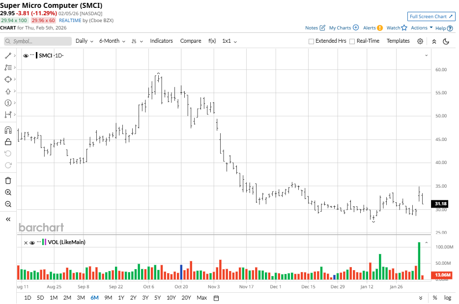Collapse the left drawing toolbar
459x304 pixels.
[8, 219]
